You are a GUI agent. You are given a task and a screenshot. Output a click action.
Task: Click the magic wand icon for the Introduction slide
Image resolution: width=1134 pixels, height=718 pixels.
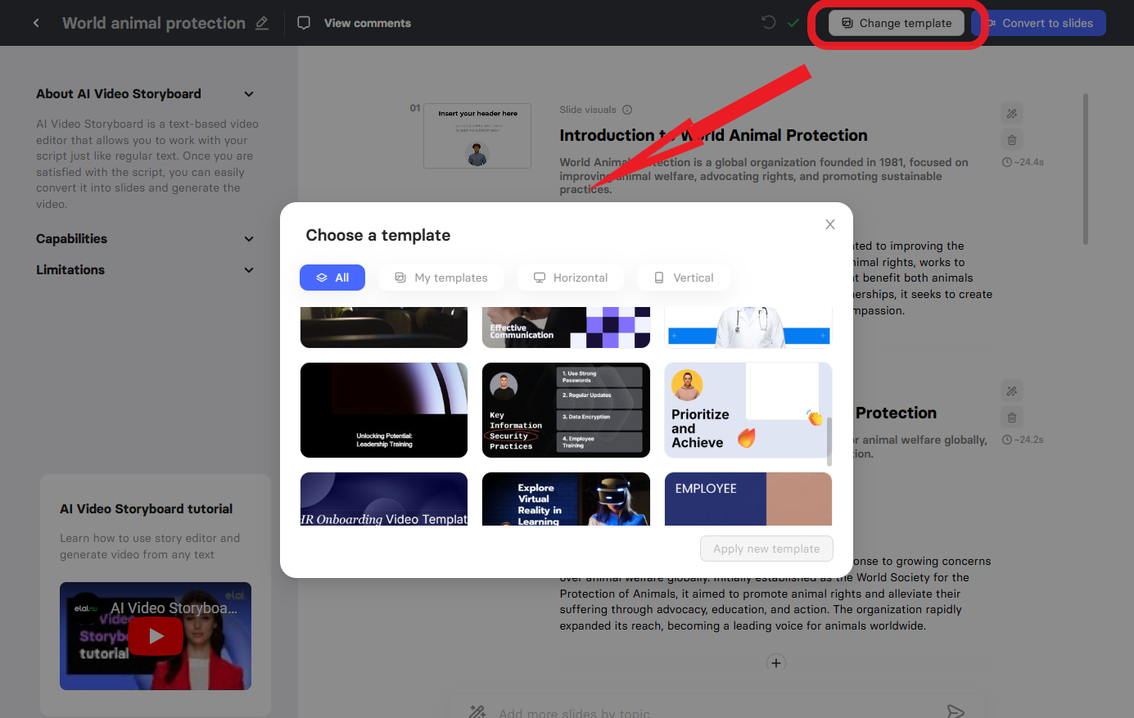[1012, 114]
